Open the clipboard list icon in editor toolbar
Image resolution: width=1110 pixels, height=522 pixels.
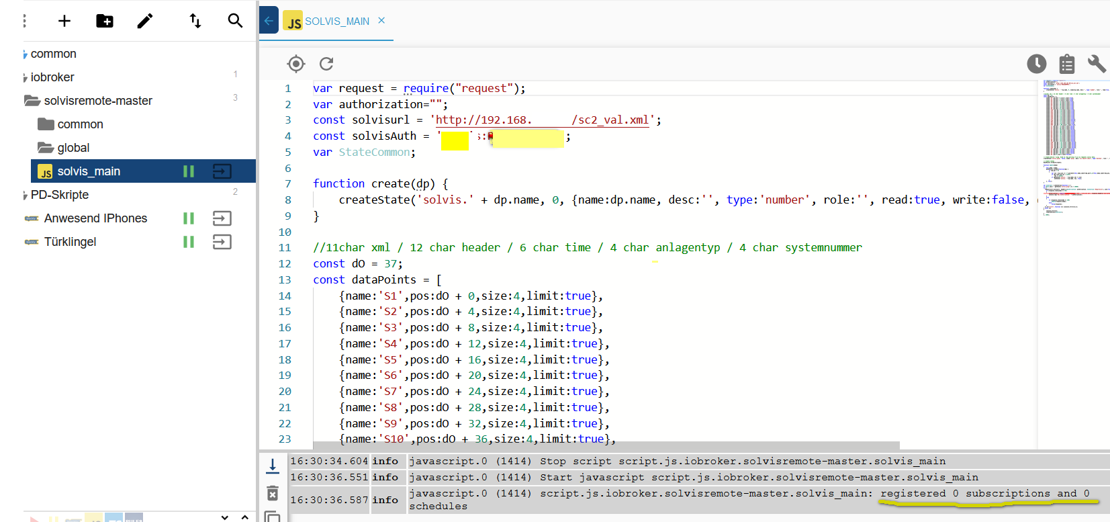(x=1067, y=64)
